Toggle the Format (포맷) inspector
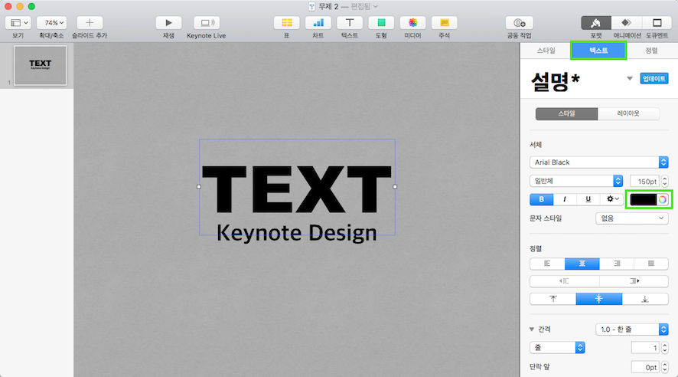Viewport: 678px width, 377px height. click(x=596, y=22)
